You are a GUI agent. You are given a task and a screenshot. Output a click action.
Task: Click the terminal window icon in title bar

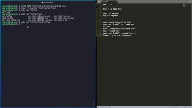(x=42, y=2)
